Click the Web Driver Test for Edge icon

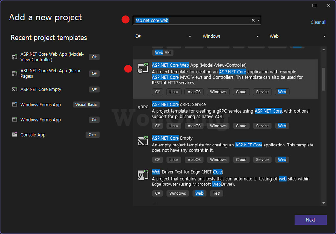(x=143, y=175)
